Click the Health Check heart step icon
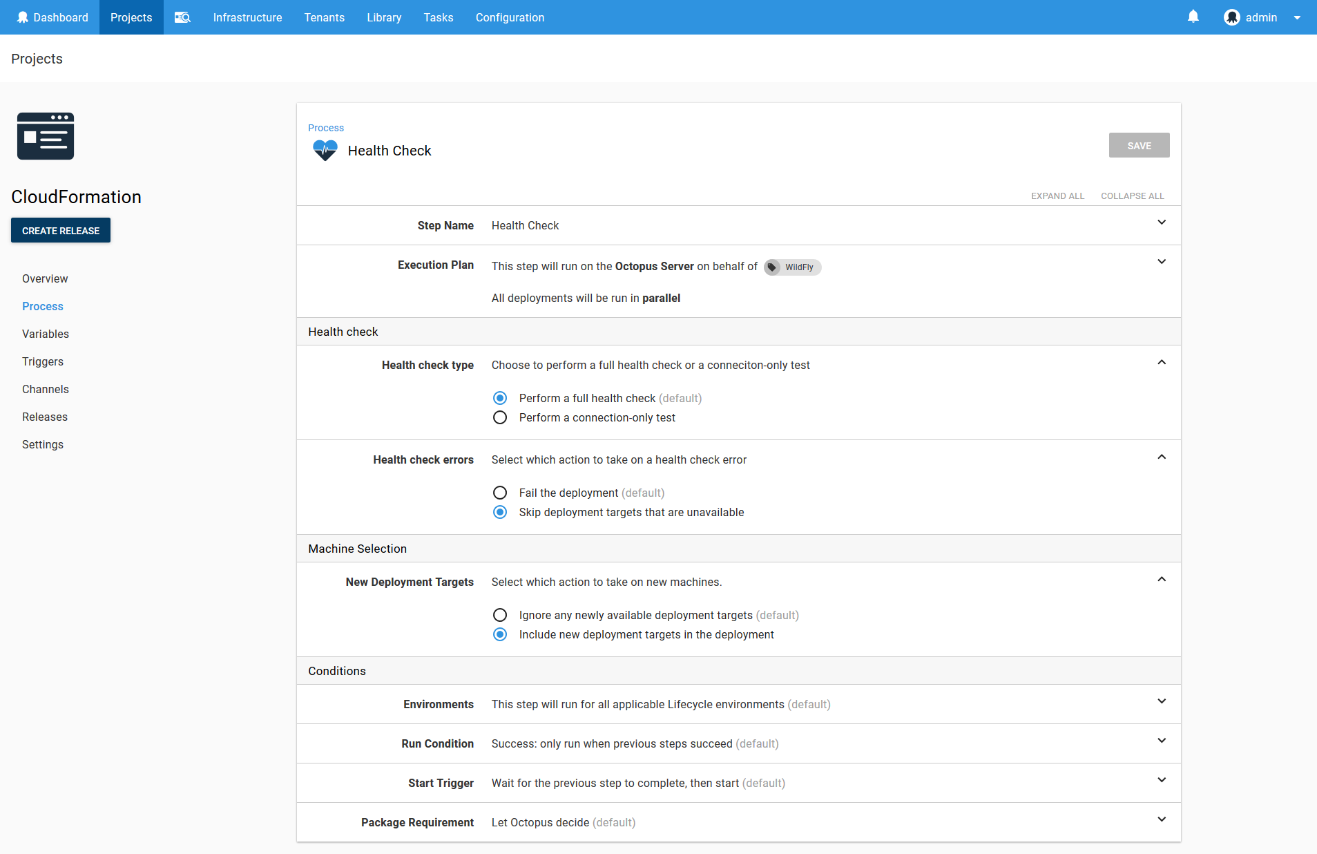This screenshot has width=1317, height=854. click(x=325, y=150)
